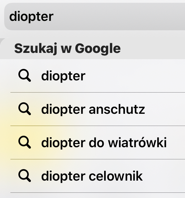185x198 pixels.
Task: Click the blank space right of 'diopter anschutz'
Action: point(165,109)
